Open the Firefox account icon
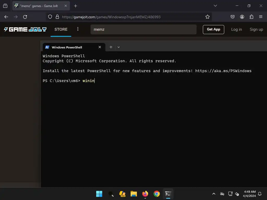Viewport: 267px width, 200px height. pyautogui.click(x=242, y=17)
